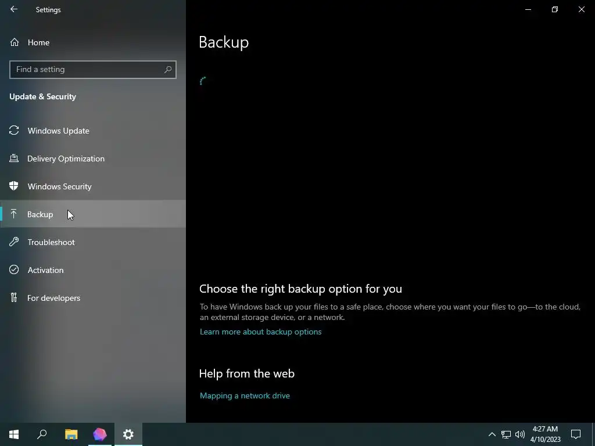Show hidden tray icons chevron
Screen dimensions: 595x446
[x=492, y=434]
